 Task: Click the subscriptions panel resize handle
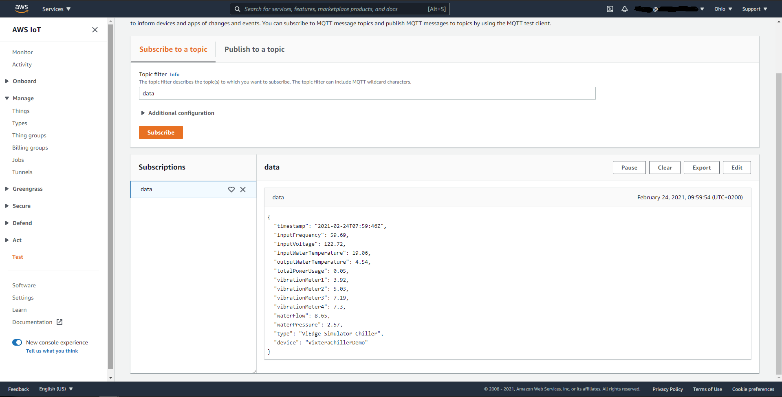coord(254,371)
